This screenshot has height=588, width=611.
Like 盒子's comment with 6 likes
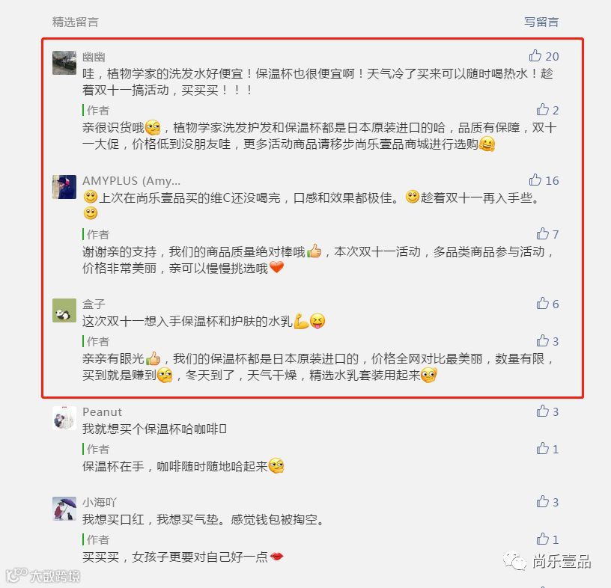[542, 303]
